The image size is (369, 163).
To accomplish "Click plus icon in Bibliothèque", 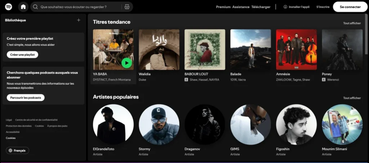I will [x=79, y=20].
